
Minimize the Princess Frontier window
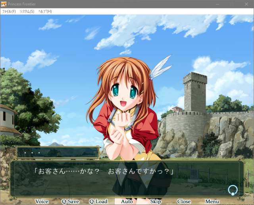coord(217,4)
